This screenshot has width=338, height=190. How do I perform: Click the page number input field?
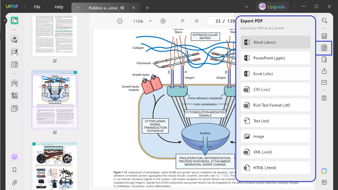tap(217, 21)
